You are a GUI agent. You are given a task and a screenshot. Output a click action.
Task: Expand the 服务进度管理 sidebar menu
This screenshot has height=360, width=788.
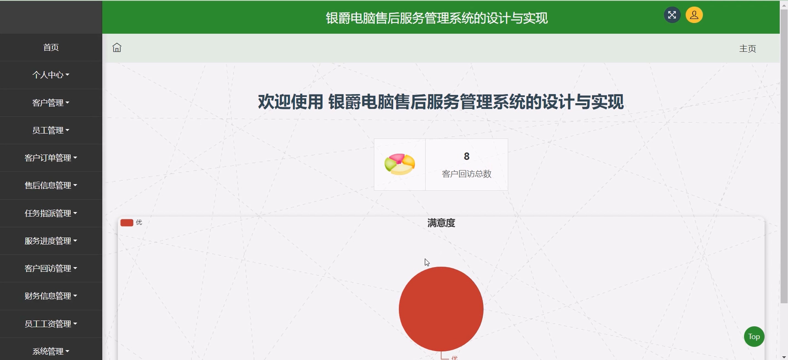[51, 241]
